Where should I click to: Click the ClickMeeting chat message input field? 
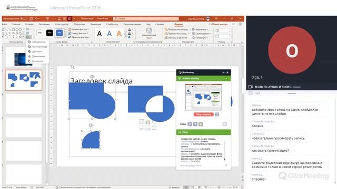pos(201,165)
